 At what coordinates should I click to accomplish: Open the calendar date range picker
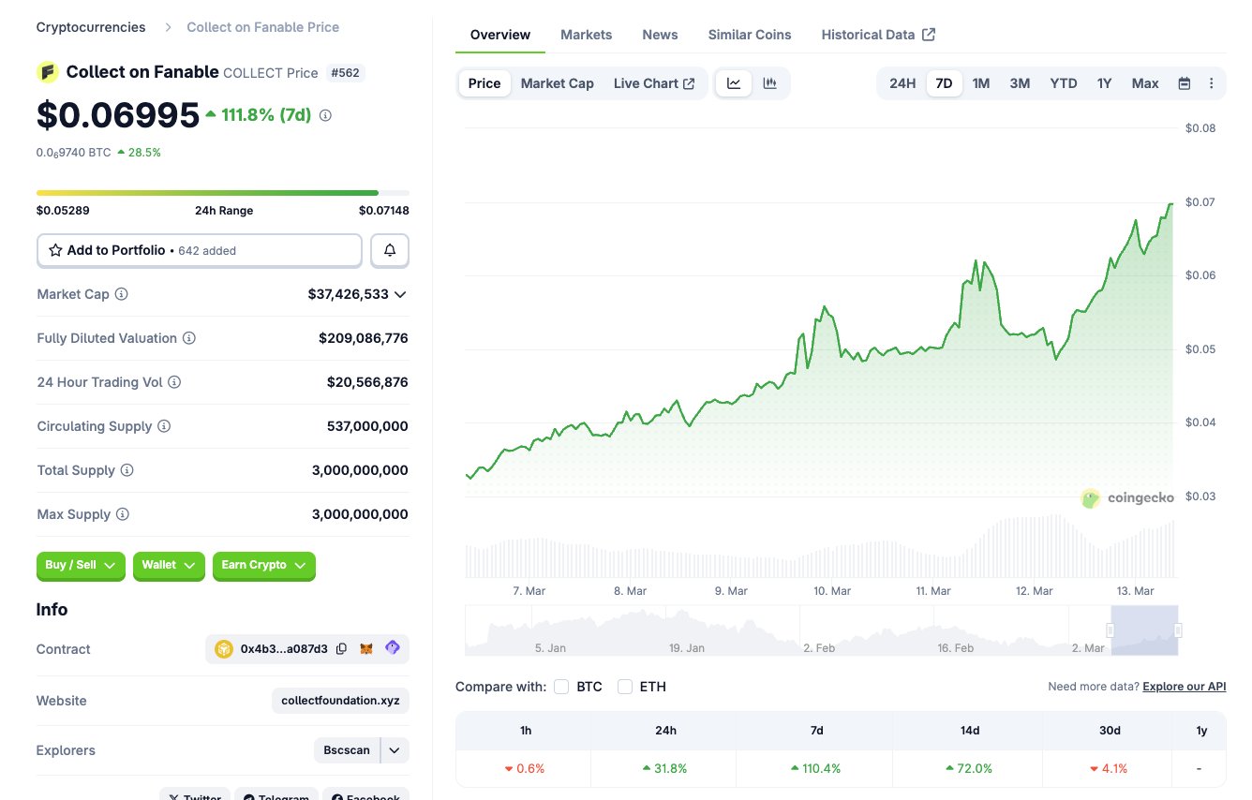click(x=1185, y=83)
